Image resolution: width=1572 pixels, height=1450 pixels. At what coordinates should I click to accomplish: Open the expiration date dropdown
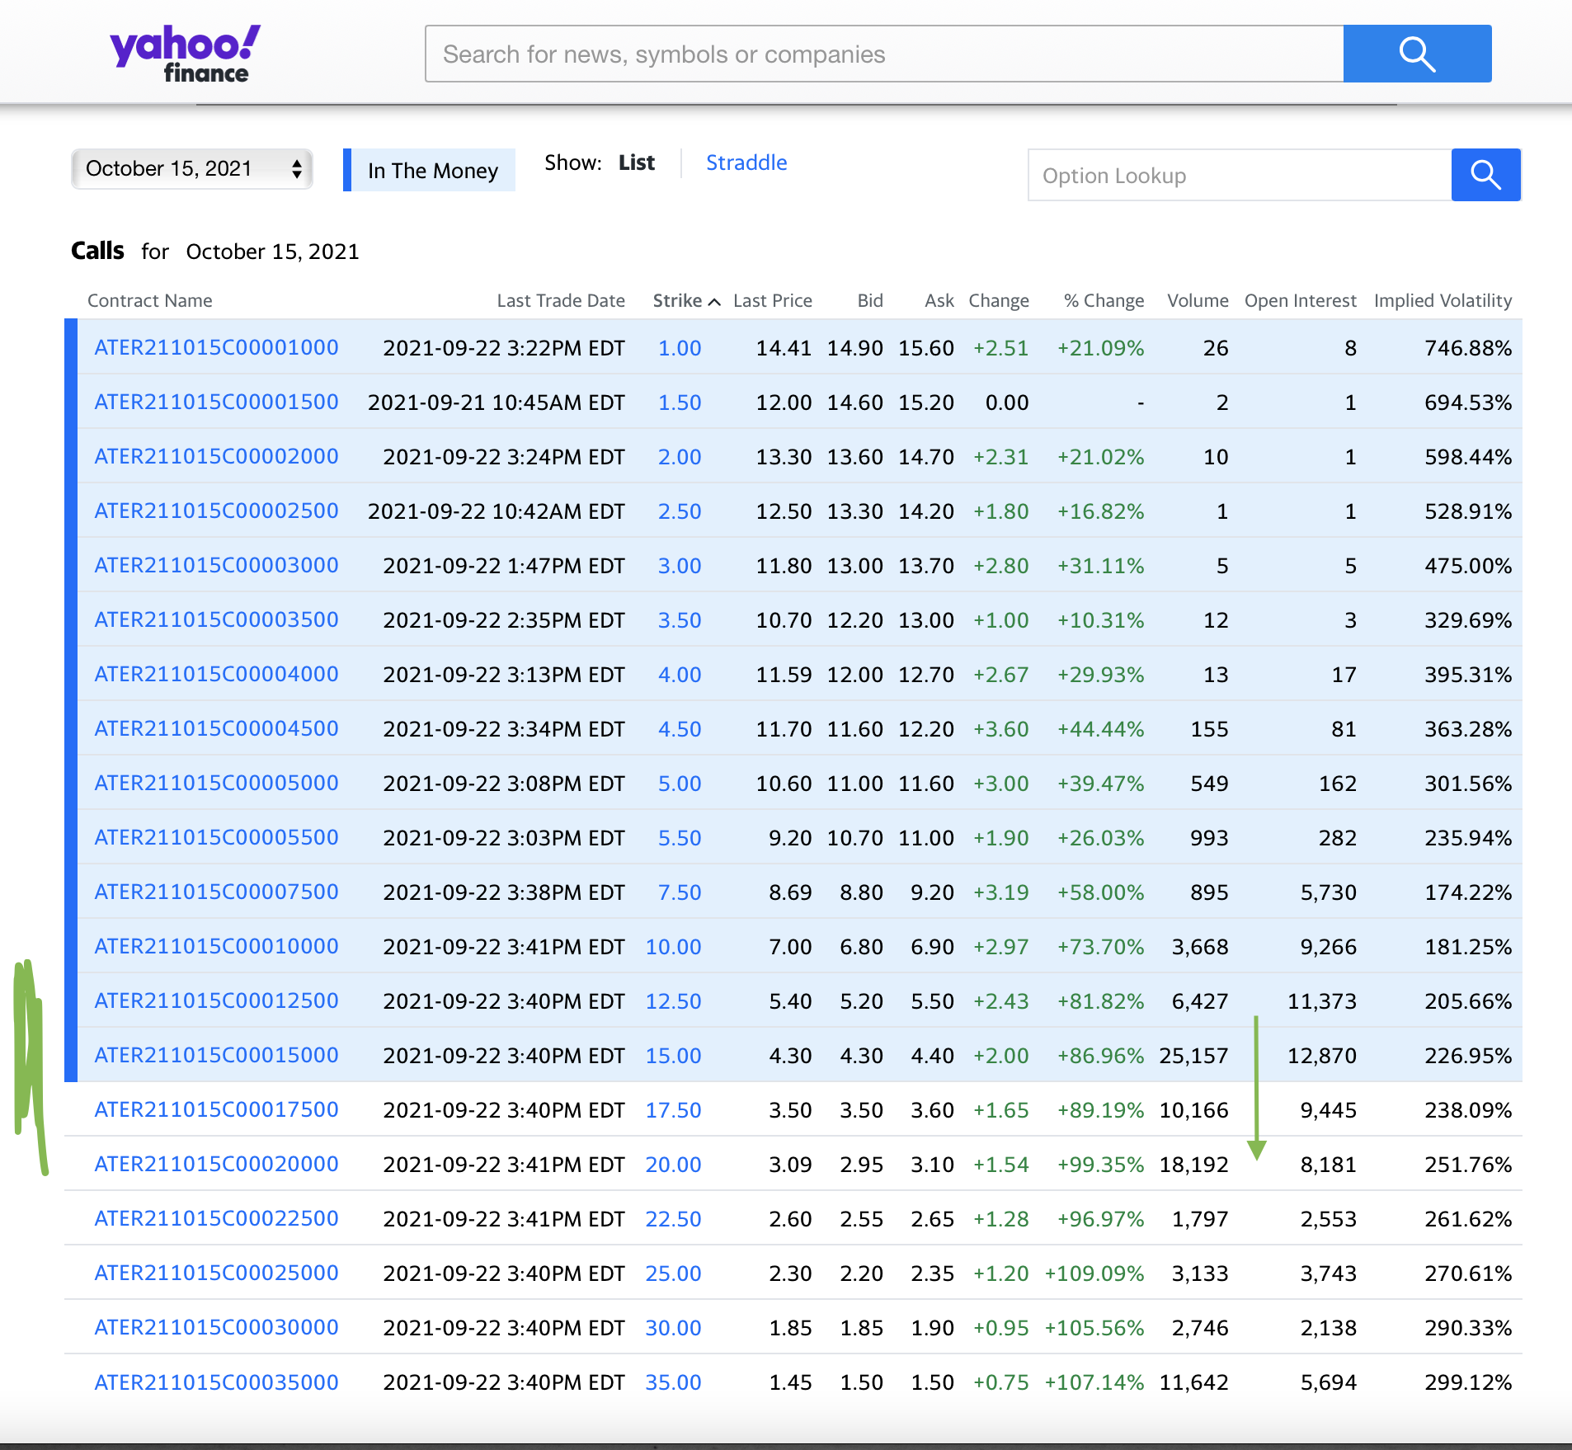point(191,168)
